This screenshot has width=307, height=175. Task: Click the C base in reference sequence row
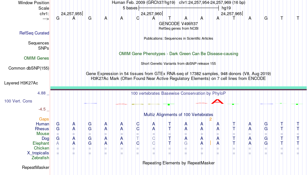tap(138, 18)
